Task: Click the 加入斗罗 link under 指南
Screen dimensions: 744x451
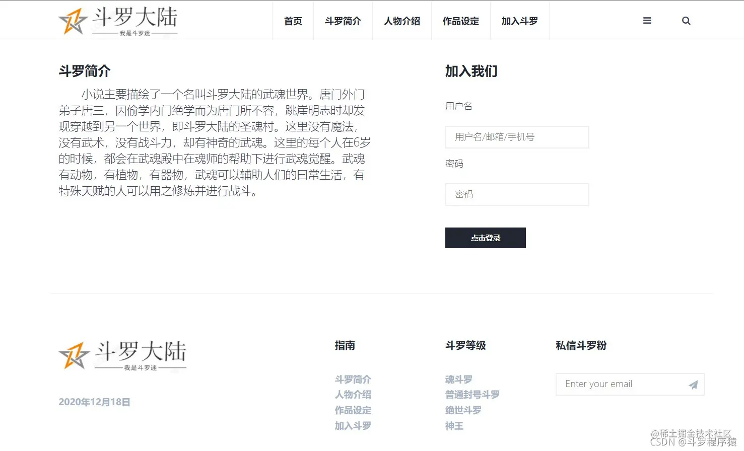Action: pyautogui.click(x=353, y=426)
